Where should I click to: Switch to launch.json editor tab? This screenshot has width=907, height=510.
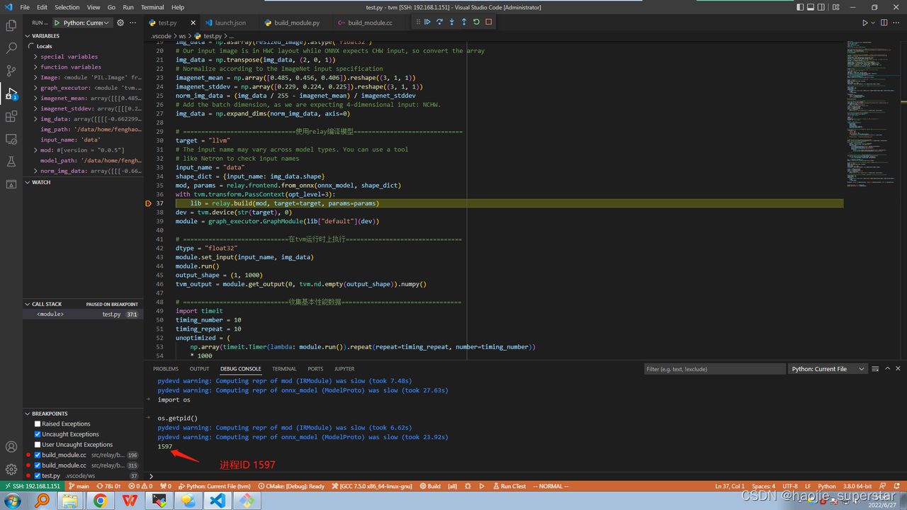point(230,23)
